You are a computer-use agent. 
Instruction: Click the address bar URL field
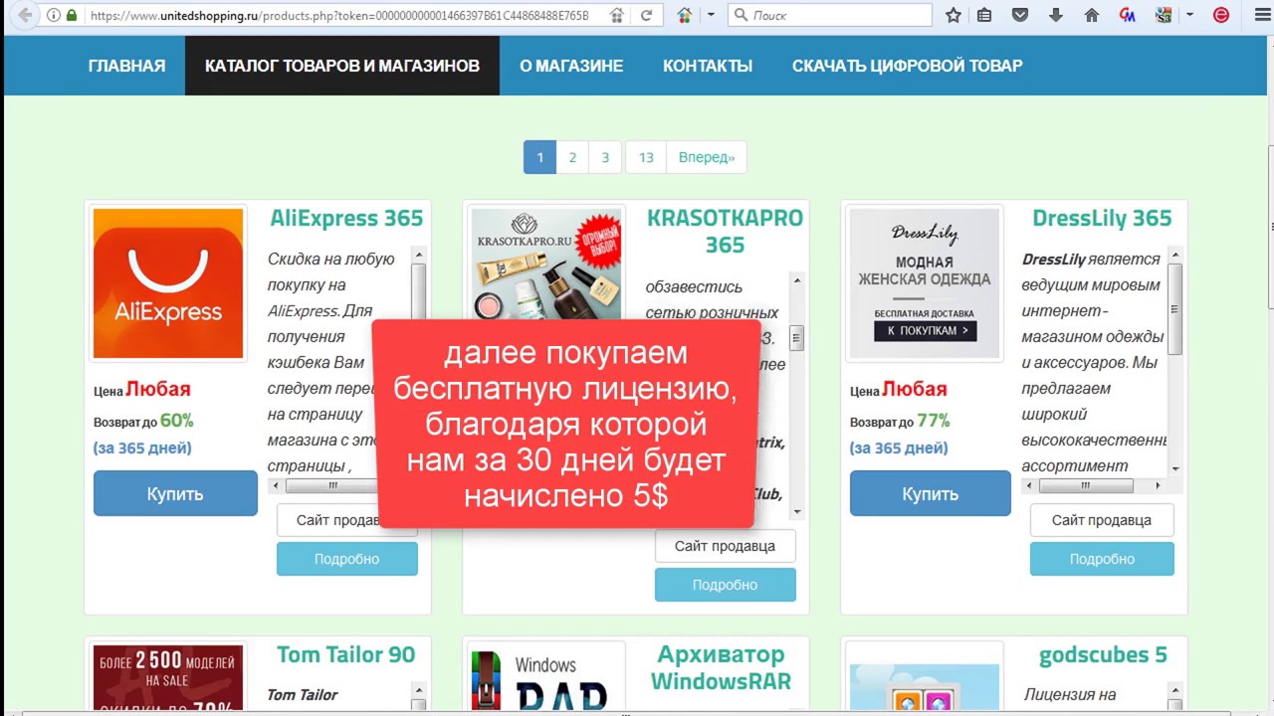[338, 15]
